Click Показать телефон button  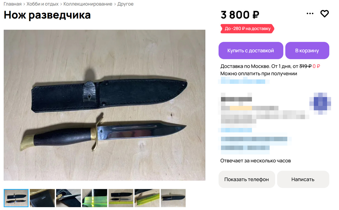pyautogui.click(x=247, y=179)
